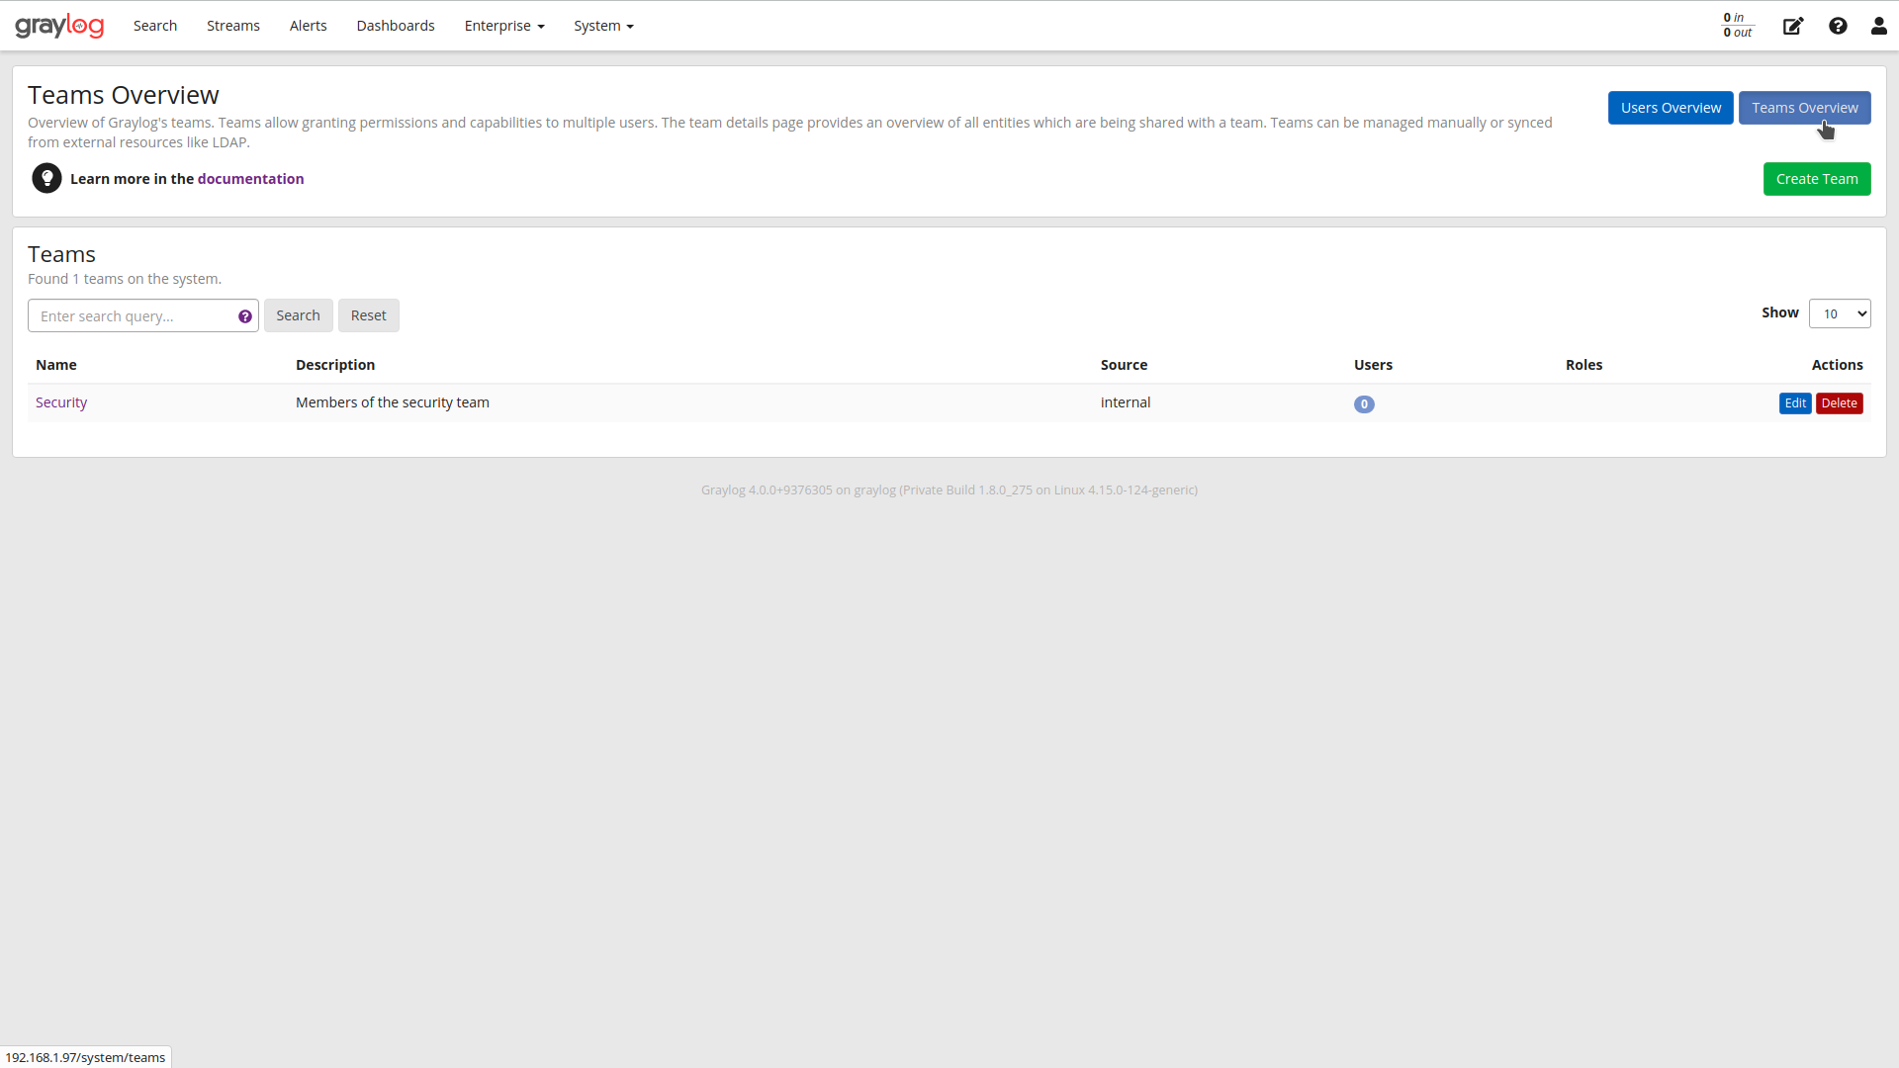
Task: Go to the Streams menu item
Action: [x=232, y=26]
